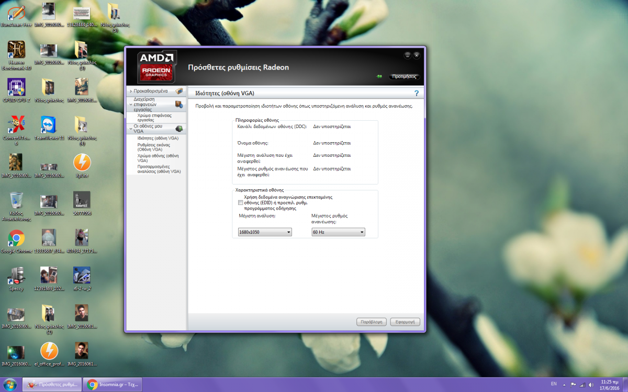Open the 1680x1050 maximum resolution dropdown
This screenshot has width=628, height=392.
click(265, 232)
